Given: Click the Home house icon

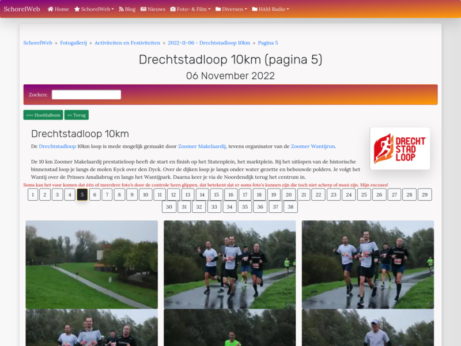Looking at the screenshot, I should pos(50,9).
